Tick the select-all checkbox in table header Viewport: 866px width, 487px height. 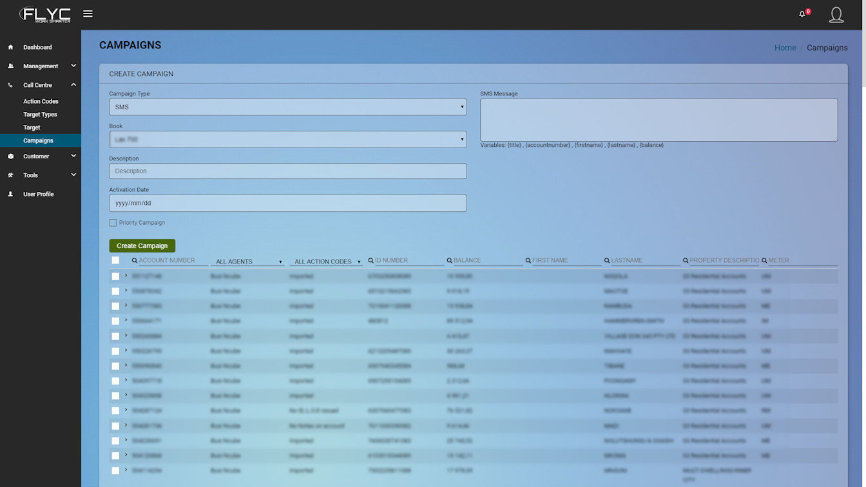tap(115, 260)
